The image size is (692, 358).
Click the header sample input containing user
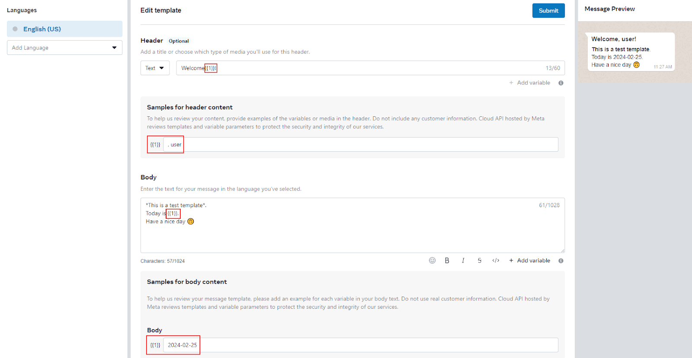click(x=361, y=144)
